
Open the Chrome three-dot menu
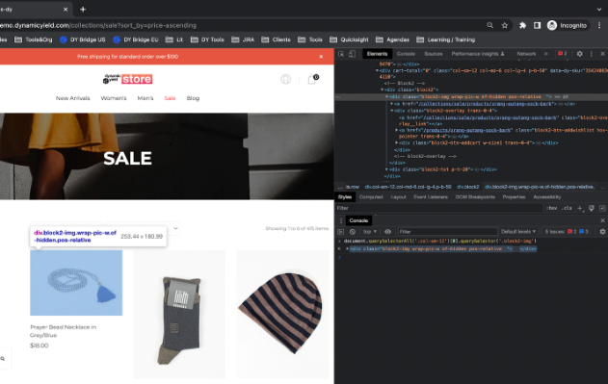point(599,25)
